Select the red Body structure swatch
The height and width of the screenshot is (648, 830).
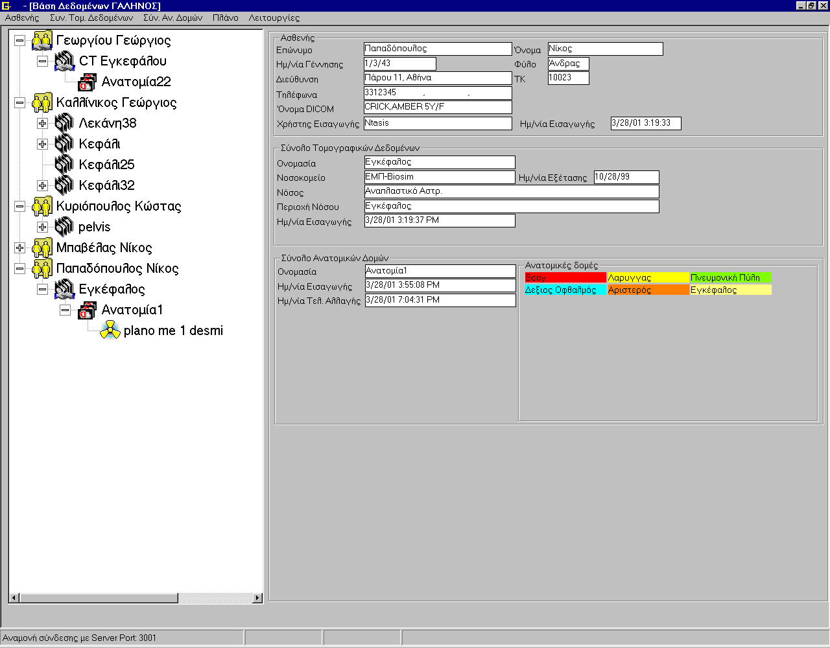(x=565, y=277)
